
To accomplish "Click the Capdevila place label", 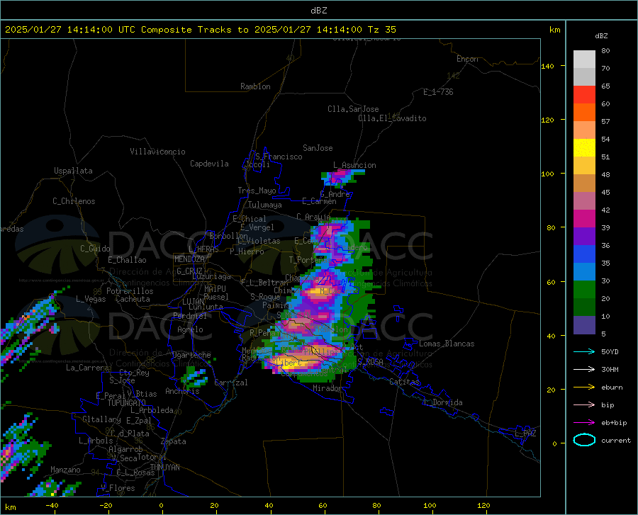I will [209, 164].
